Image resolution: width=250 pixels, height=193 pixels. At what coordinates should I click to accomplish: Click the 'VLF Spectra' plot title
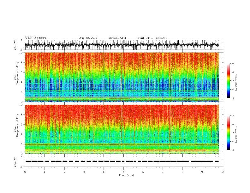pyautogui.click(x=36, y=38)
